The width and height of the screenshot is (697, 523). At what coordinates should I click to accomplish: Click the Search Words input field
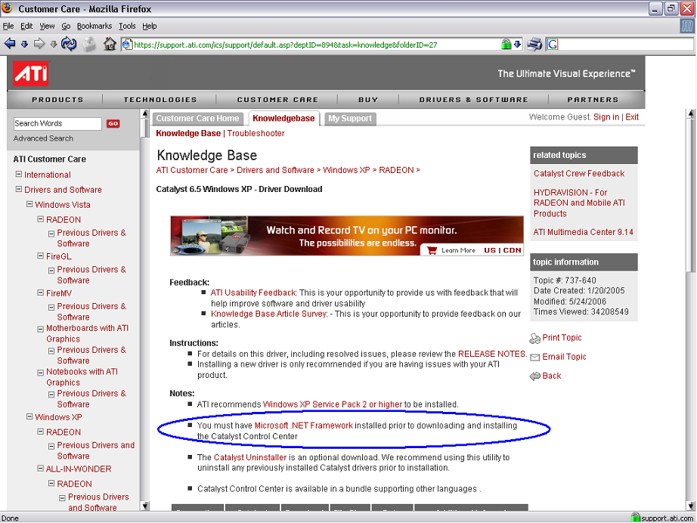click(x=57, y=123)
